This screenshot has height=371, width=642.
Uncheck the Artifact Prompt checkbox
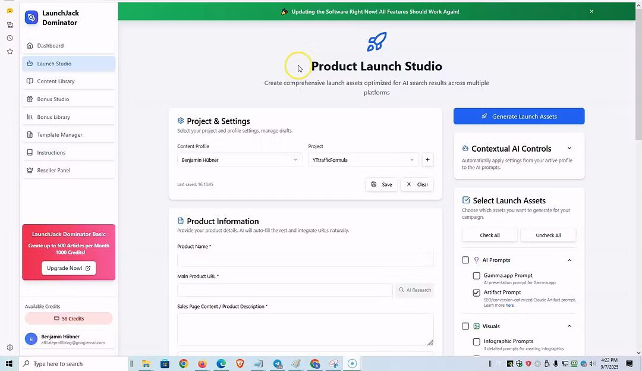476,293
